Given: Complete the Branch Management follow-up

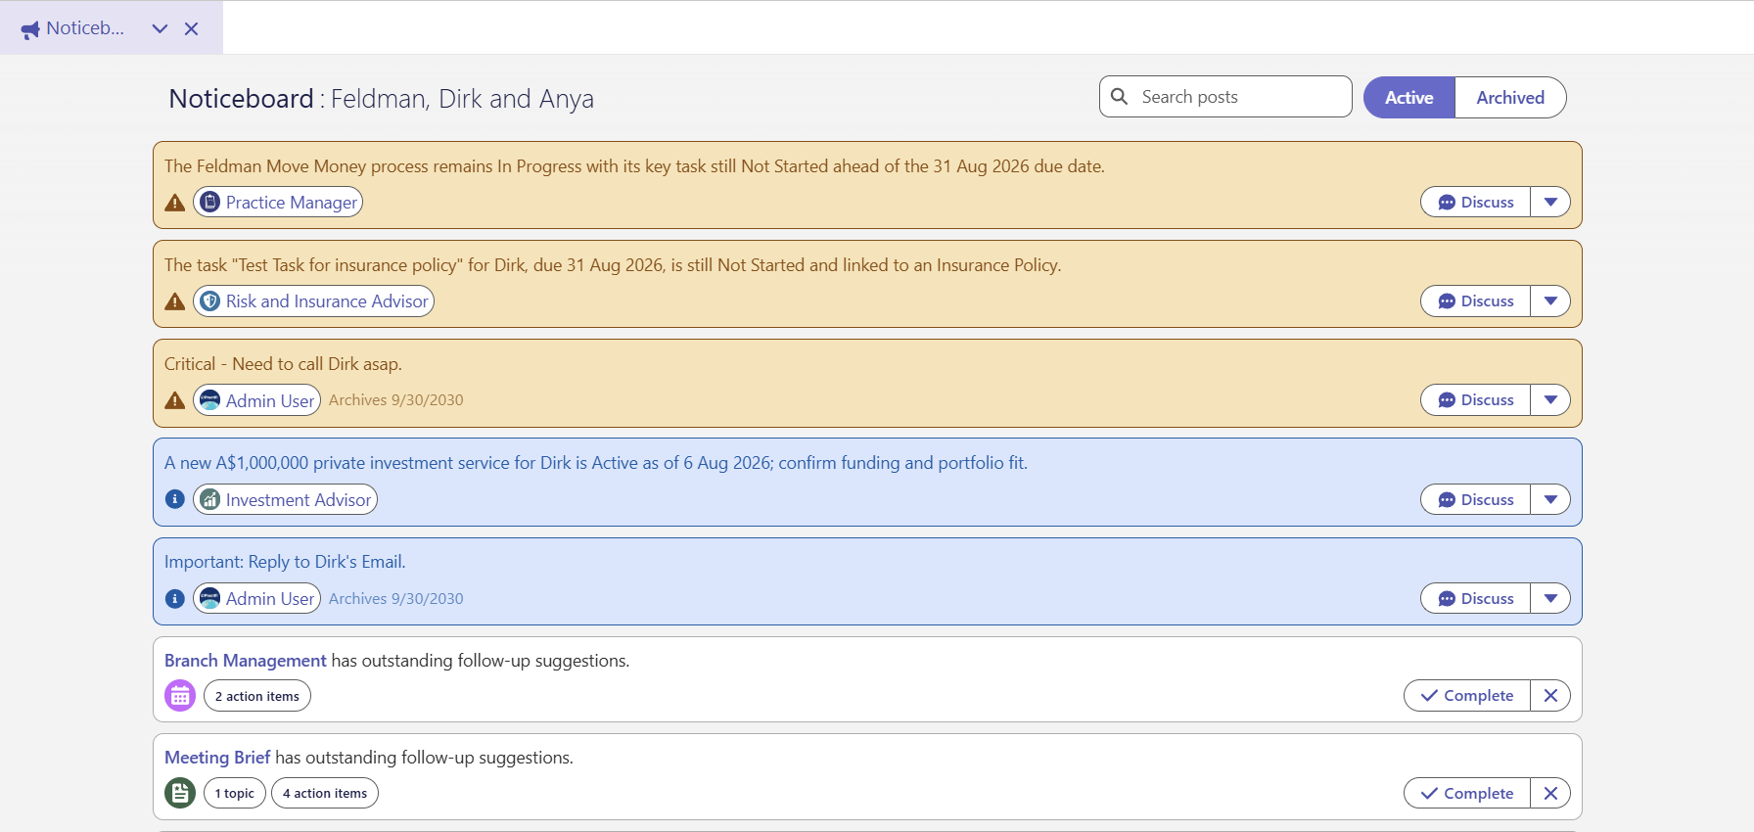Looking at the screenshot, I should tap(1466, 695).
